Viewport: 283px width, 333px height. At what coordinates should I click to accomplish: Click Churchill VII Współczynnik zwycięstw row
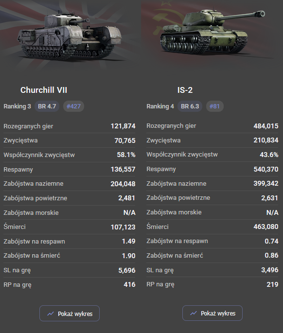point(69,155)
